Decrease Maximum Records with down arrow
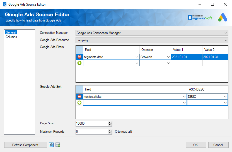 point(110,133)
